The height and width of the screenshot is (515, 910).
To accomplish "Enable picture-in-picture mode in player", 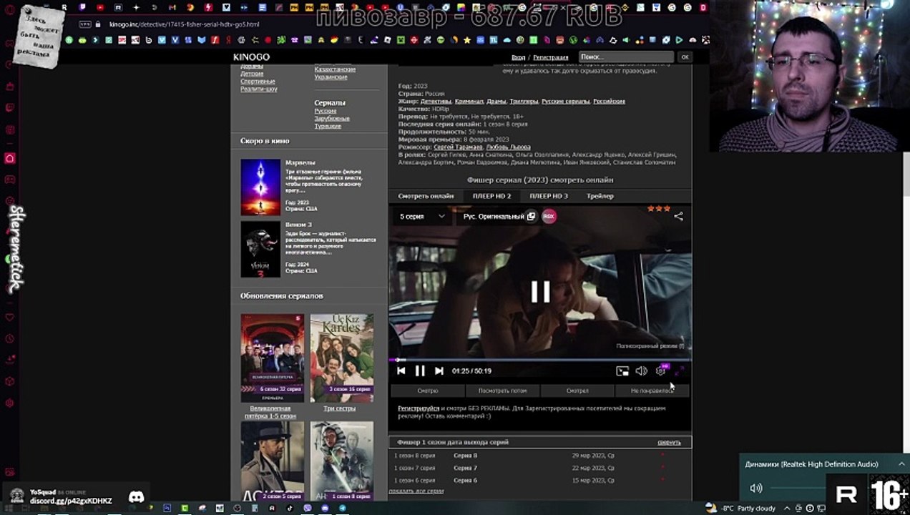I will coord(622,371).
